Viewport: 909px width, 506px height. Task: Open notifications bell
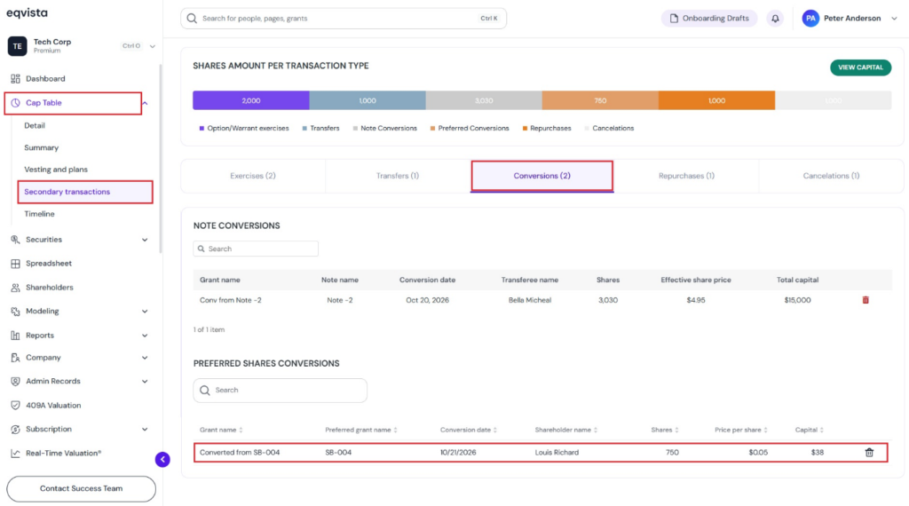(775, 19)
